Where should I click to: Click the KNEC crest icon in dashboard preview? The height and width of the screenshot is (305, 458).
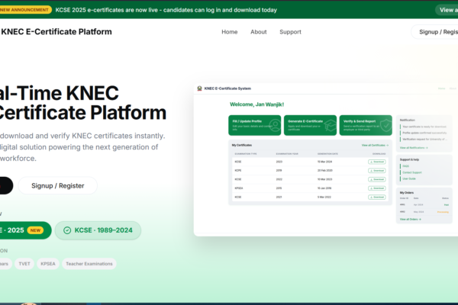(199, 88)
